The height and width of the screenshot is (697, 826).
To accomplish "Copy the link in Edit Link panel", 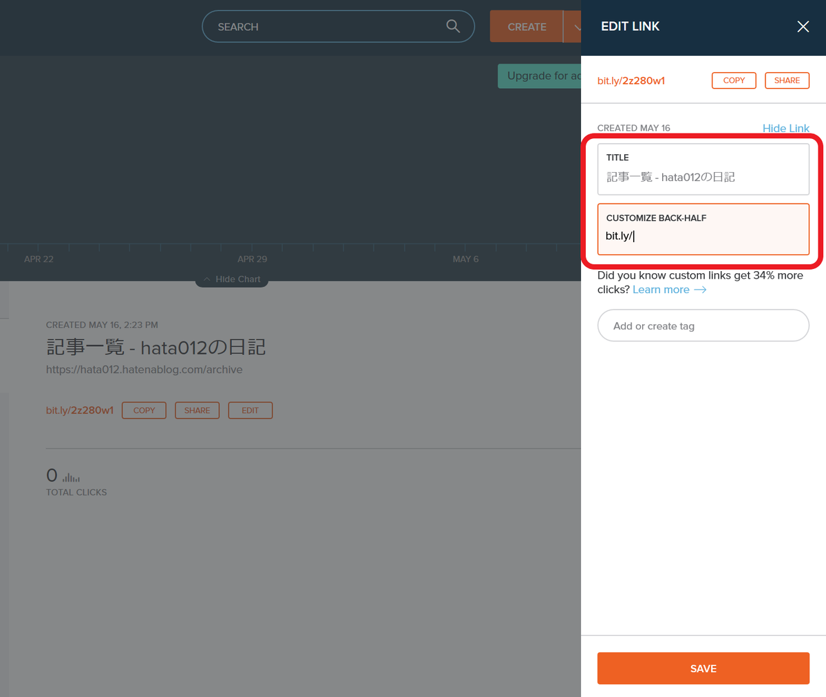I will [x=734, y=81].
